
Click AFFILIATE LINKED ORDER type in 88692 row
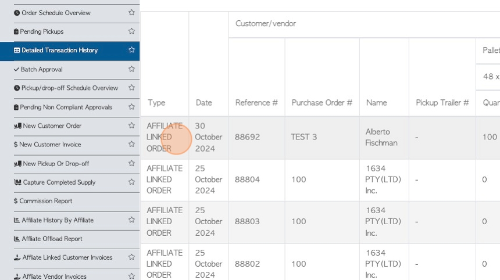point(165,137)
